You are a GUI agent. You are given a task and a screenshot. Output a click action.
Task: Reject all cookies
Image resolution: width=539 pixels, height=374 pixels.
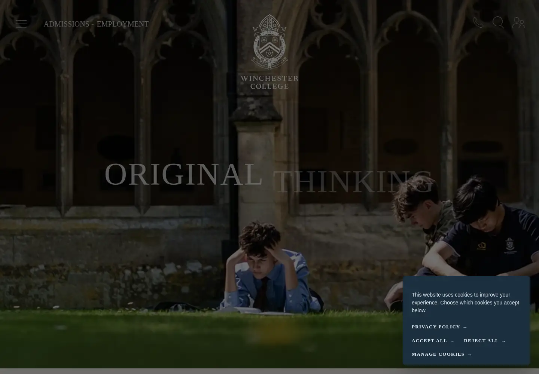tap(485, 341)
